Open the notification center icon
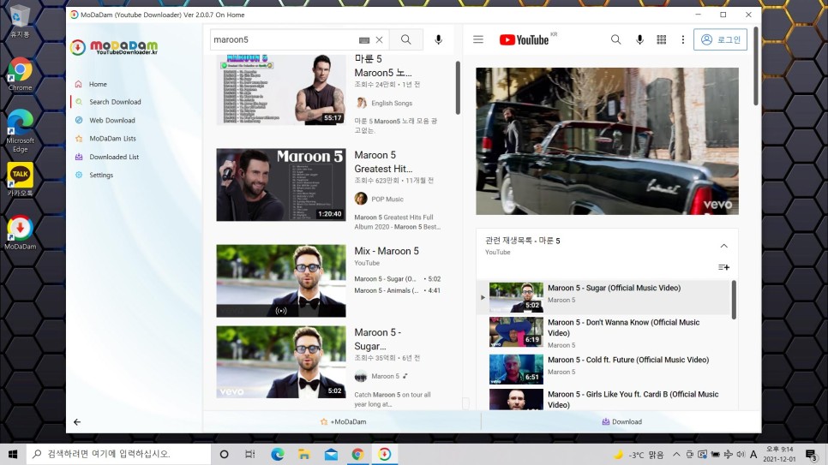This screenshot has height=465, width=828. pos(811,454)
